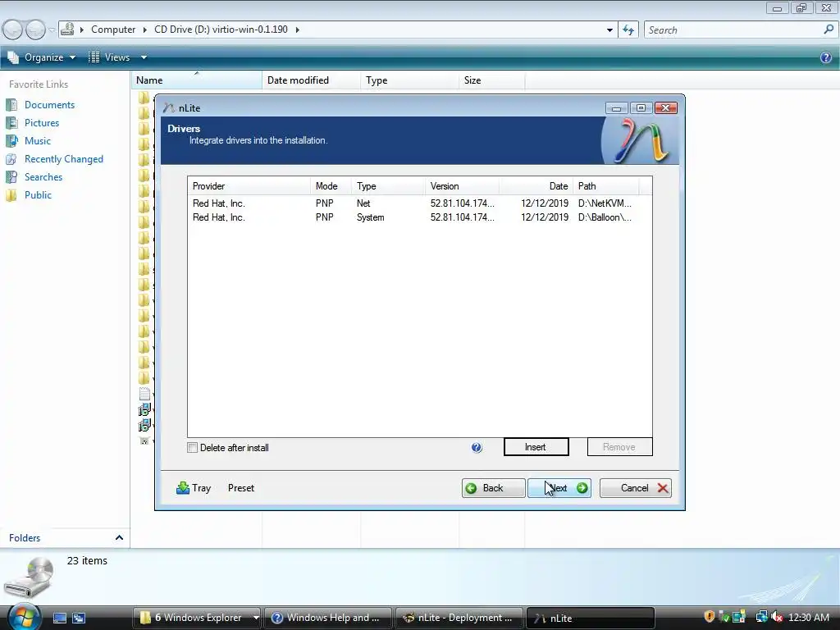Select the Red Hat System driver row
840x630 pixels.
pos(419,217)
